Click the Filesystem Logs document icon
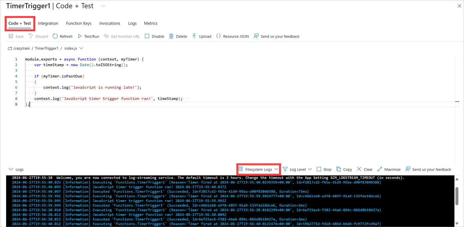This screenshot has width=464, height=227. [x=241, y=169]
